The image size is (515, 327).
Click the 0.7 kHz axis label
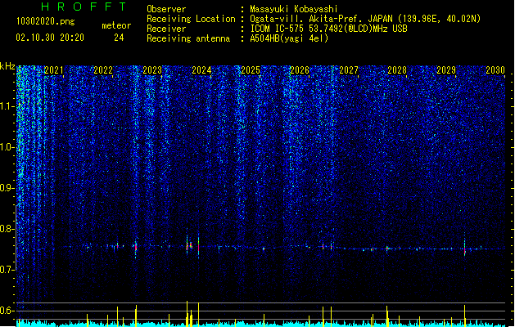tap(7, 270)
